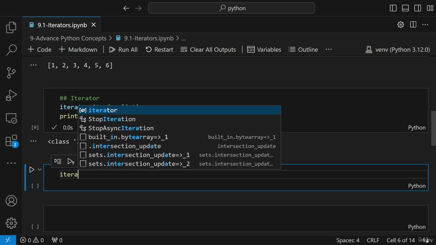Open the Accounts menu
Image resolution: width=436 pixels, height=245 pixels.
click(x=11, y=201)
